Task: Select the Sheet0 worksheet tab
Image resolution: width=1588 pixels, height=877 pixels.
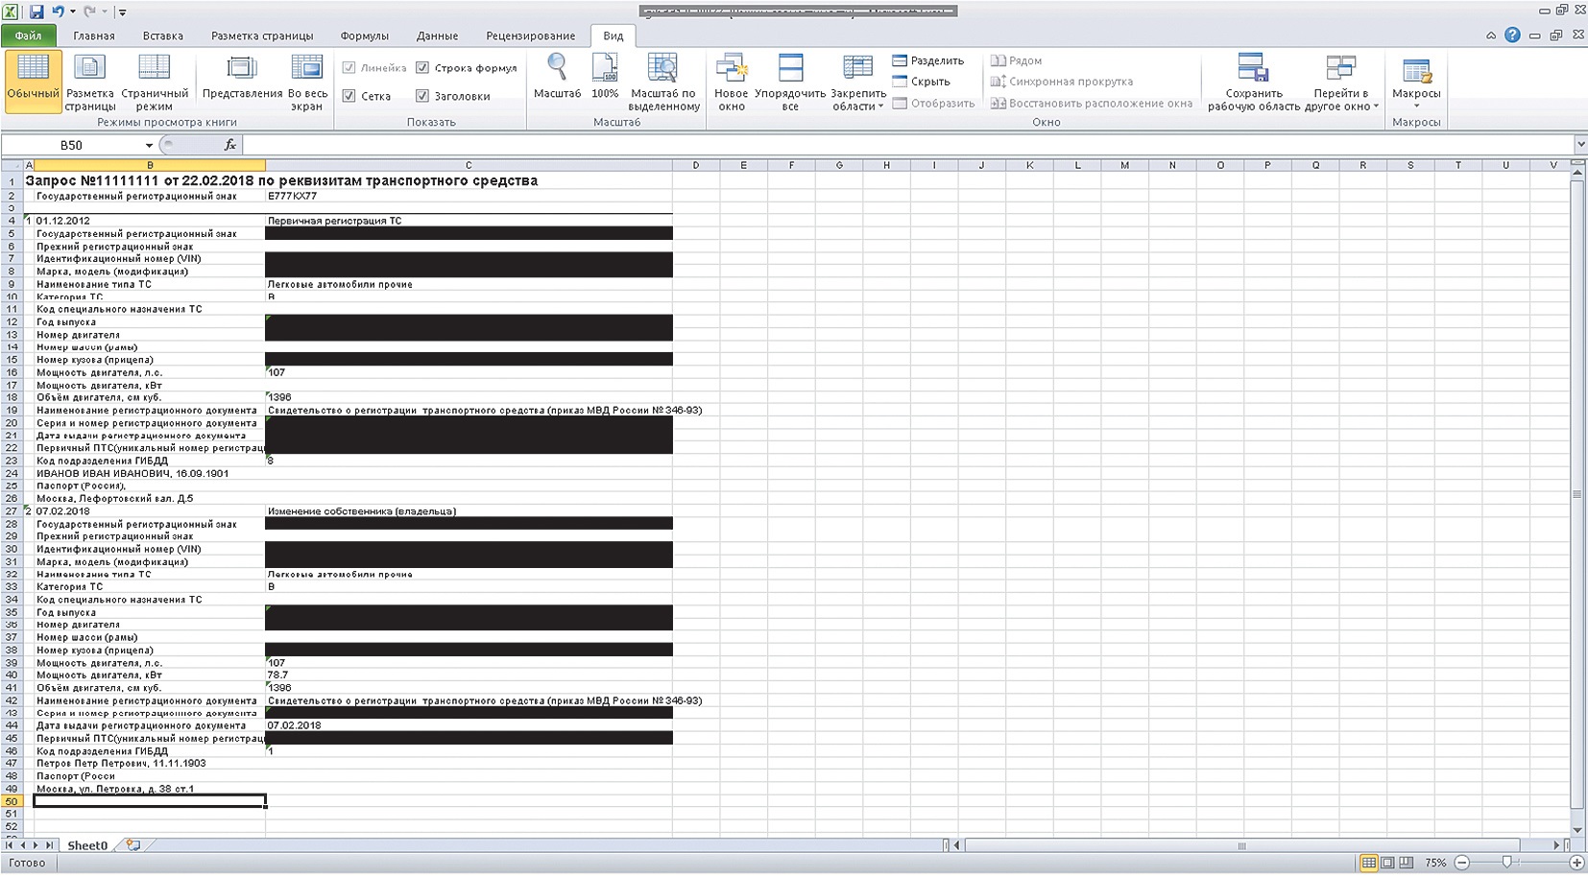Action: pyautogui.click(x=87, y=845)
